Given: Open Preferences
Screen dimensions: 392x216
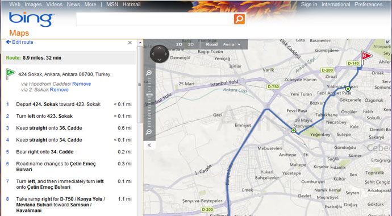Looking at the screenshot, I should coord(369,4).
